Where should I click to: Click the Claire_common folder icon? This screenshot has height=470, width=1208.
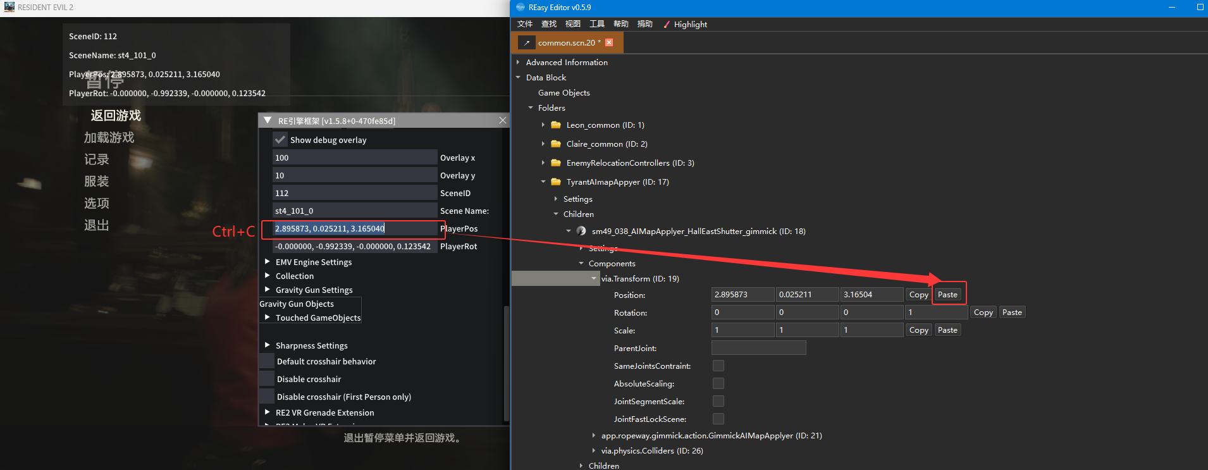click(x=556, y=144)
